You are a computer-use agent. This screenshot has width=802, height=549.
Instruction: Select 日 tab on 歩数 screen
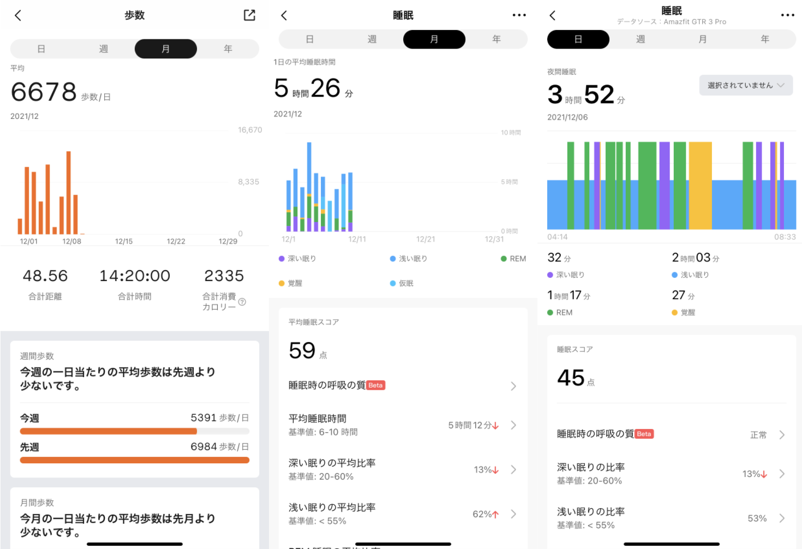click(x=41, y=49)
